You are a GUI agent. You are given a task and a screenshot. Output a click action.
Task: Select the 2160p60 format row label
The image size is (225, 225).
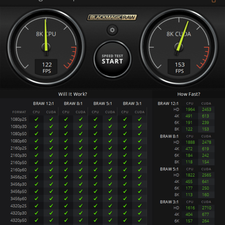pyautogui.click(x=18, y=170)
